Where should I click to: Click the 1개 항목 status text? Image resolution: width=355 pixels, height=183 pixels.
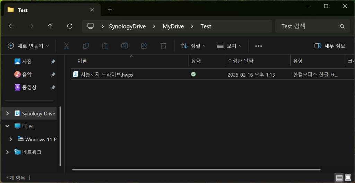tap(16, 178)
